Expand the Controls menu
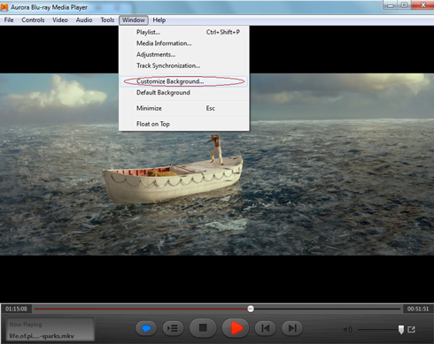Viewport: 434px width, 344px height. 33,20
